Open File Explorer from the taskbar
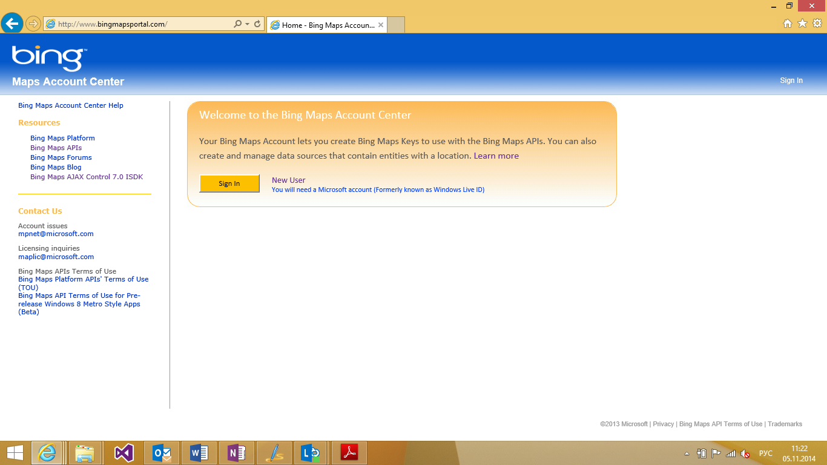This screenshot has height=465, width=827. pyautogui.click(x=85, y=453)
